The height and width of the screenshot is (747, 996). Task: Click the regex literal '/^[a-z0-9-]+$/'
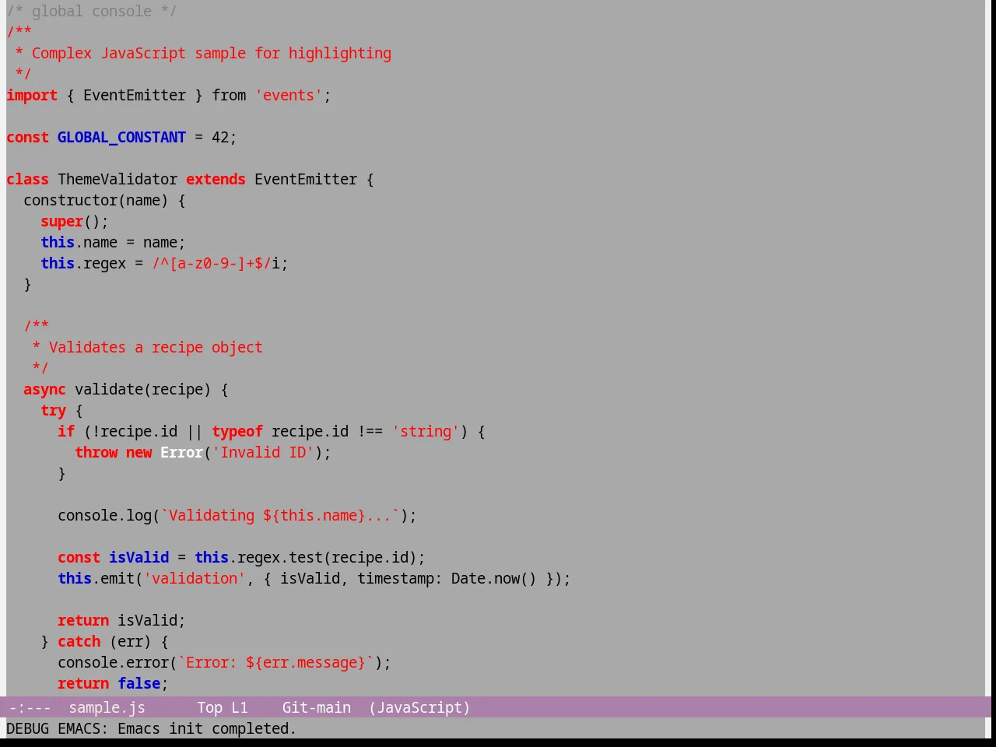(x=212, y=263)
